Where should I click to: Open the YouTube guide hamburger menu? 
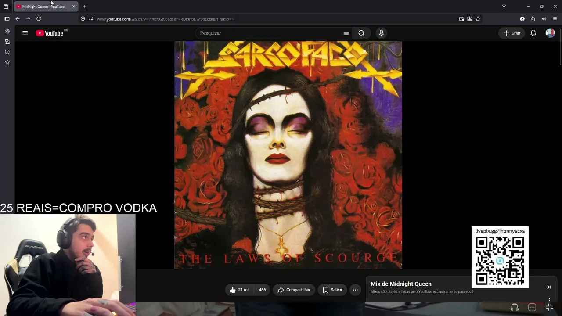pyautogui.click(x=25, y=33)
